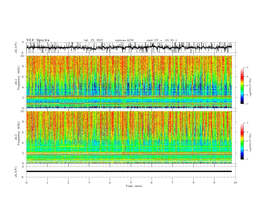Click the "4" kHz tick of ch.1 spectrogram

point(23,87)
